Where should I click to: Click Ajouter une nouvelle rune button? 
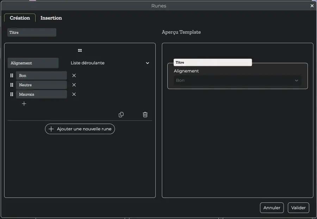(80, 129)
